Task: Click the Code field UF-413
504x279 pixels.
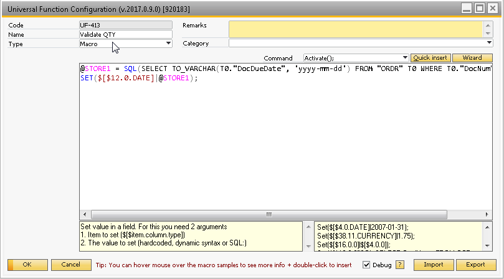Action: click(x=126, y=25)
